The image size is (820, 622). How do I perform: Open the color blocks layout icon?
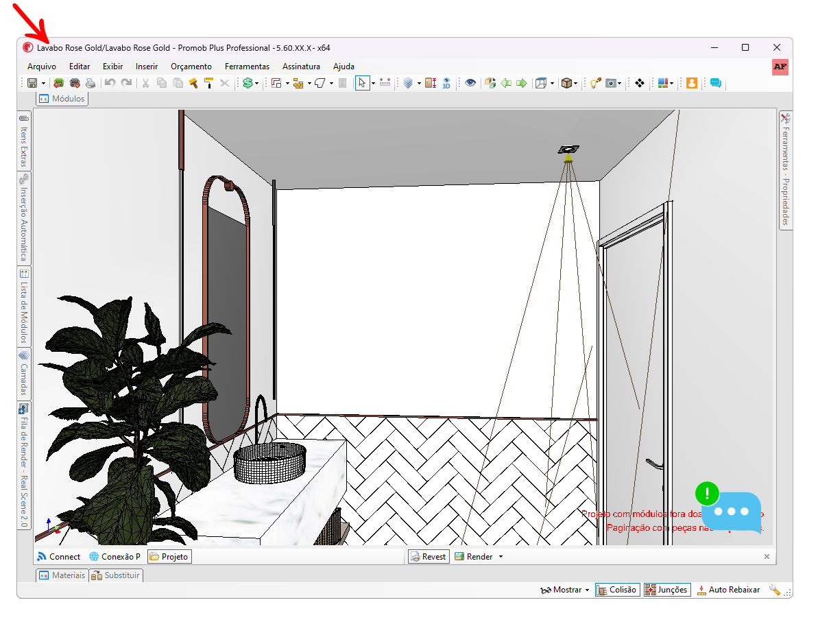click(x=663, y=83)
